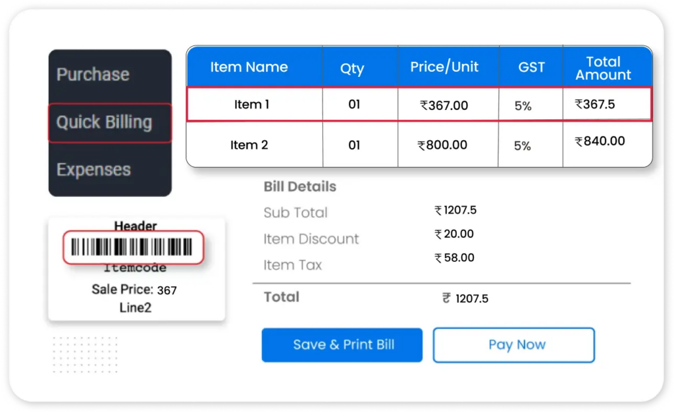This screenshot has height=412, width=674.
Task: Open the Purchase menu item
Action: coord(93,74)
